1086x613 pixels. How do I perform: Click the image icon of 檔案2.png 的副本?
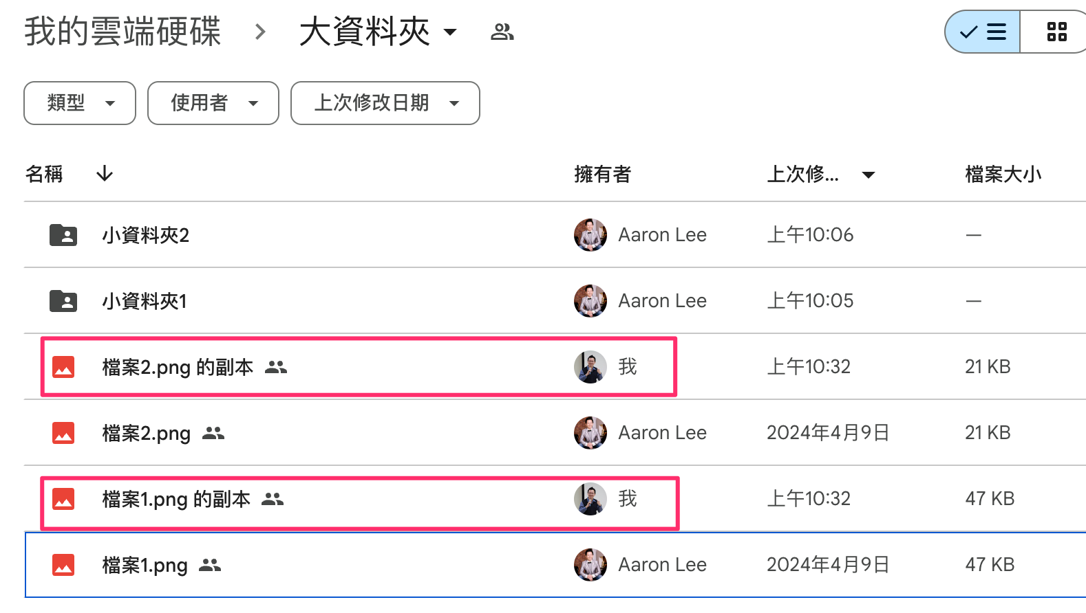pyautogui.click(x=63, y=367)
